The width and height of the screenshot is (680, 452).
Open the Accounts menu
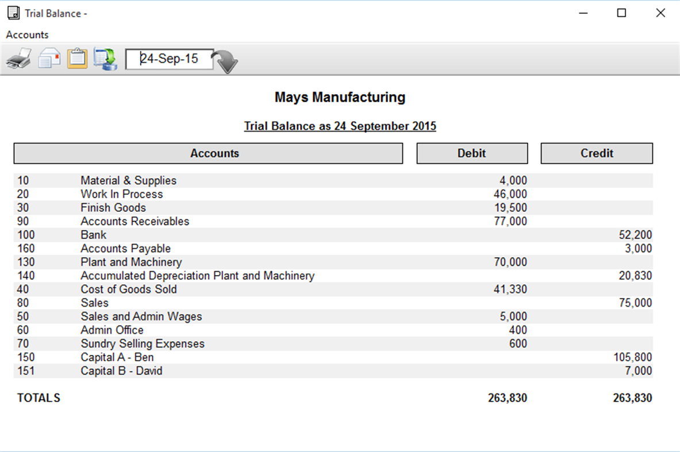click(26, 34)
